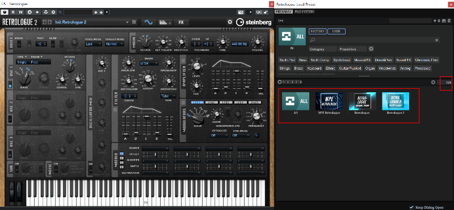Load previous preset with browser up arrow

pos(435,20)
